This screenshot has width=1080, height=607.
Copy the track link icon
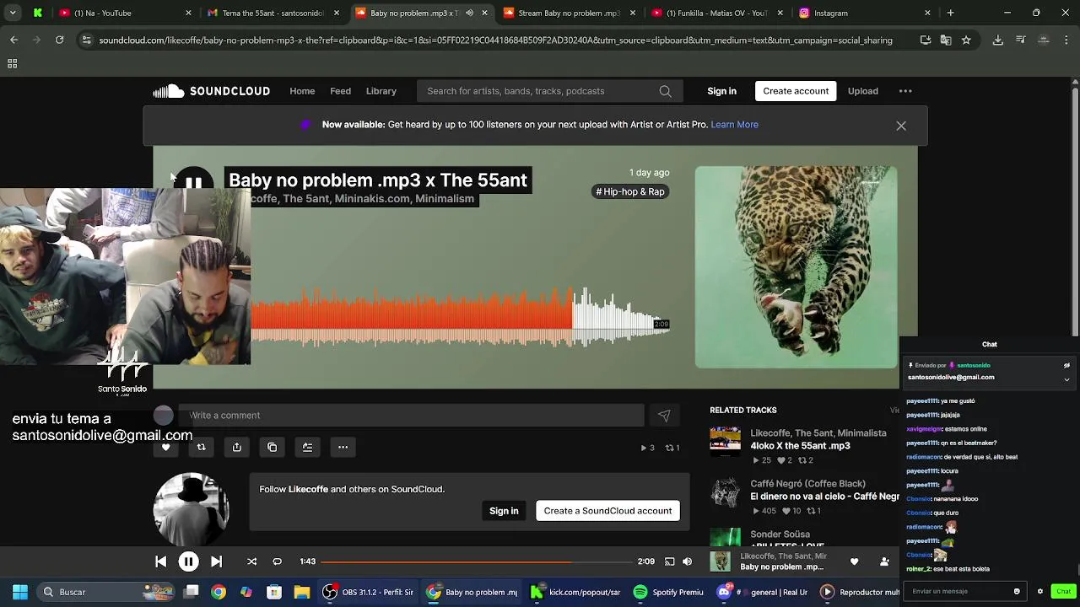tap(272, 447)
